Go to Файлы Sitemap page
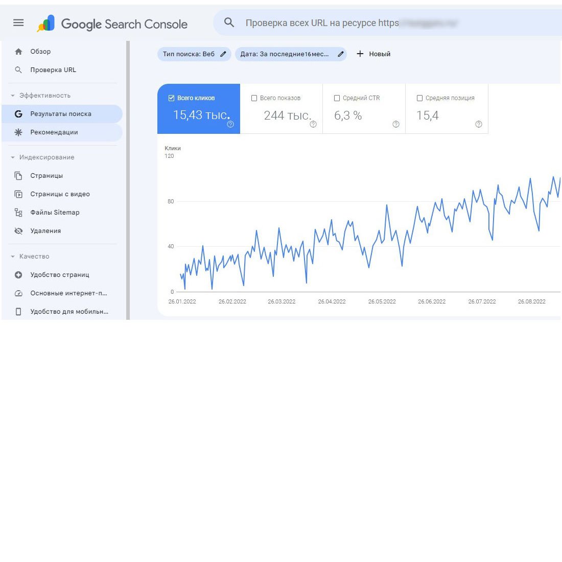562x562 pixels. coord(55,213)
